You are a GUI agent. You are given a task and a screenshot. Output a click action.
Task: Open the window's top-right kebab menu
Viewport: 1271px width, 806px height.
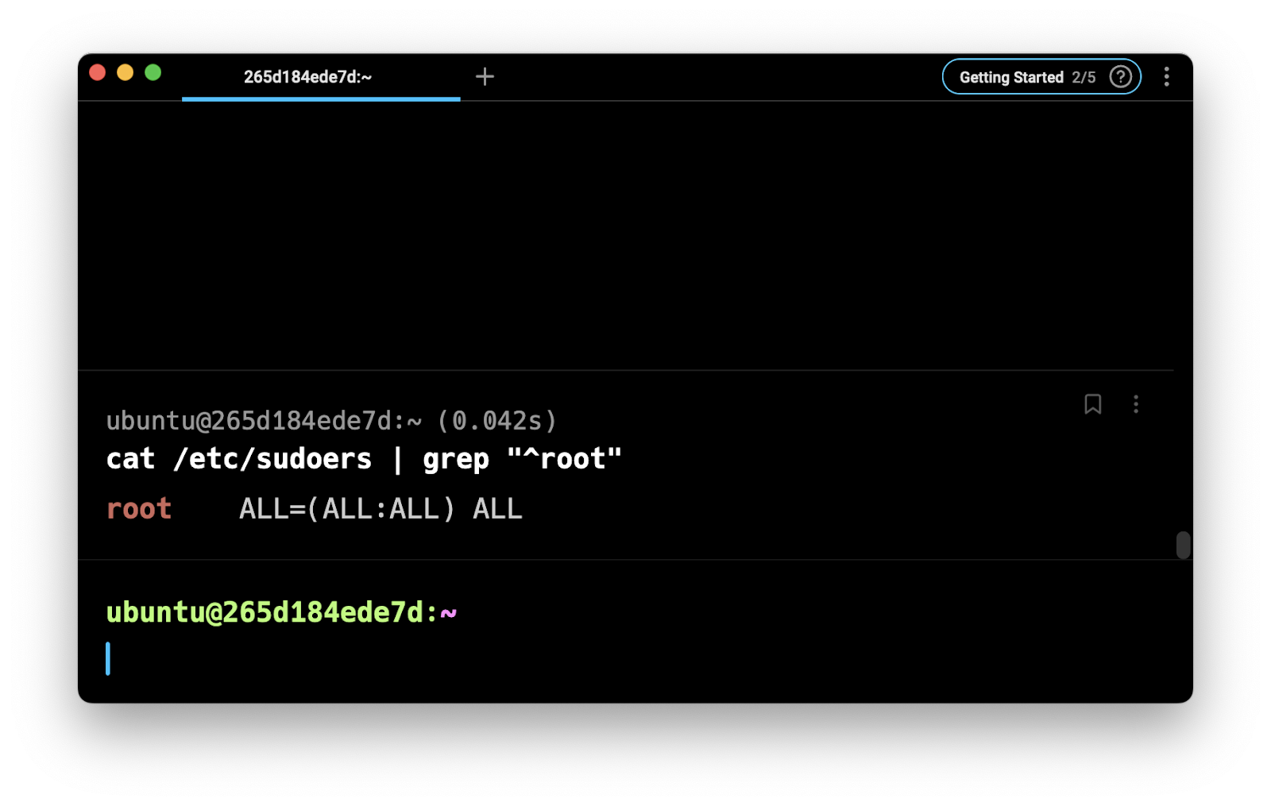(x=1166, y=77)
